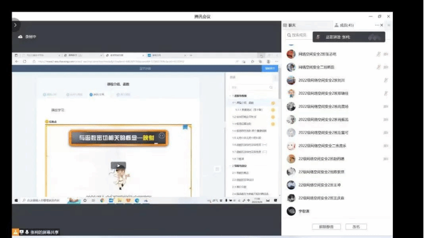Switch to the 聊天 chat tab
This screenshot has height=238, width=424.
[289, 25]
